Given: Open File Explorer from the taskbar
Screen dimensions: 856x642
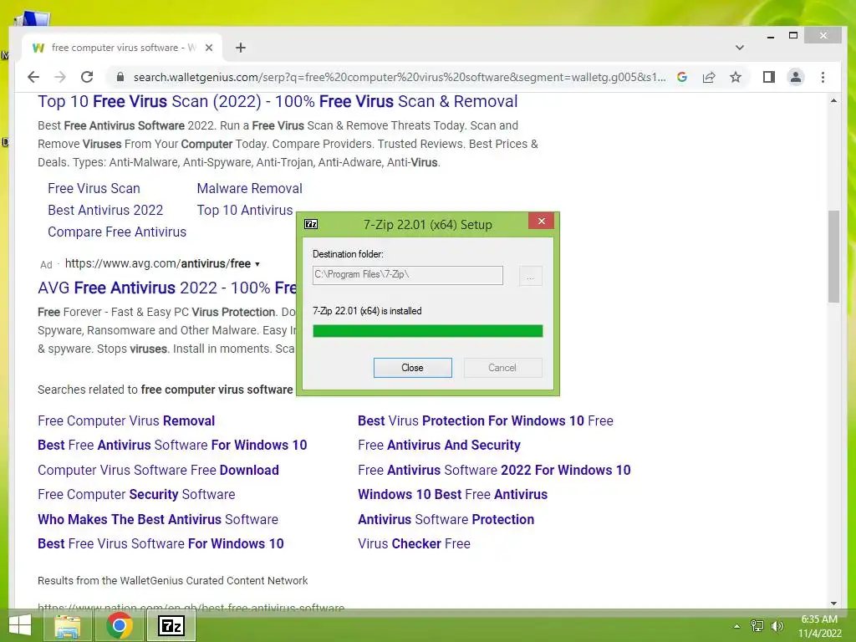Looking at the screenshot, I should tap(68, 625).
